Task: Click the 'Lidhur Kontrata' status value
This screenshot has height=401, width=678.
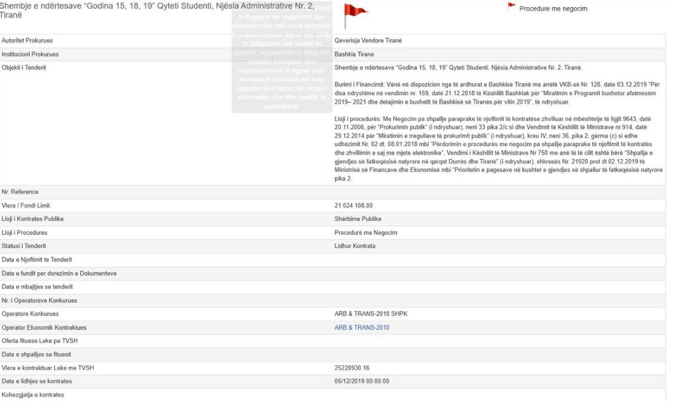Action: click(x=356, y=246)
